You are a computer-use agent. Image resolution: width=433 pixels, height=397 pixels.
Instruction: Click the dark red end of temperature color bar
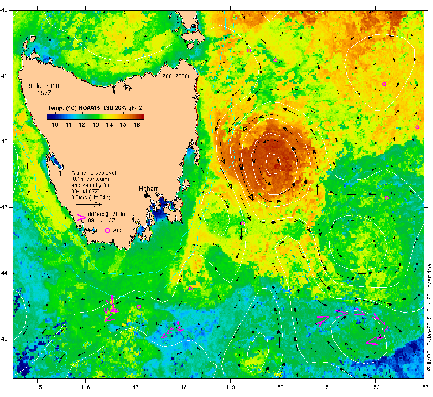[x=141, y=116]
